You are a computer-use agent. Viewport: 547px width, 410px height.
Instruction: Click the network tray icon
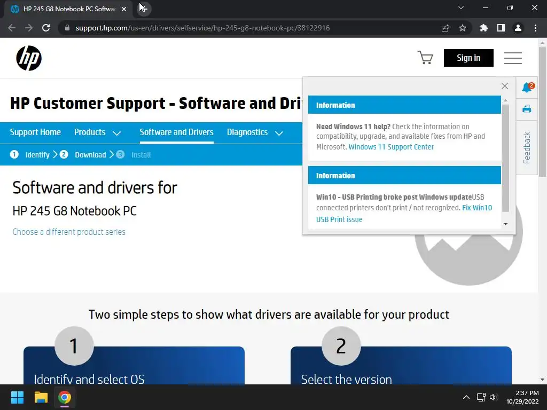point(481,397)
